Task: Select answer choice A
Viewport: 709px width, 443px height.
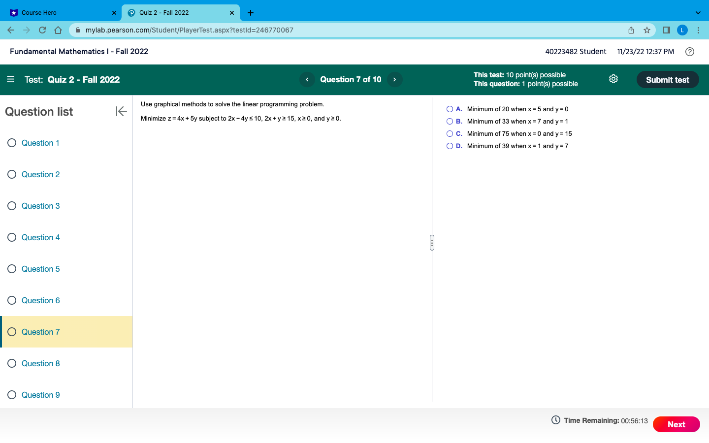Action: click(450, 109)
